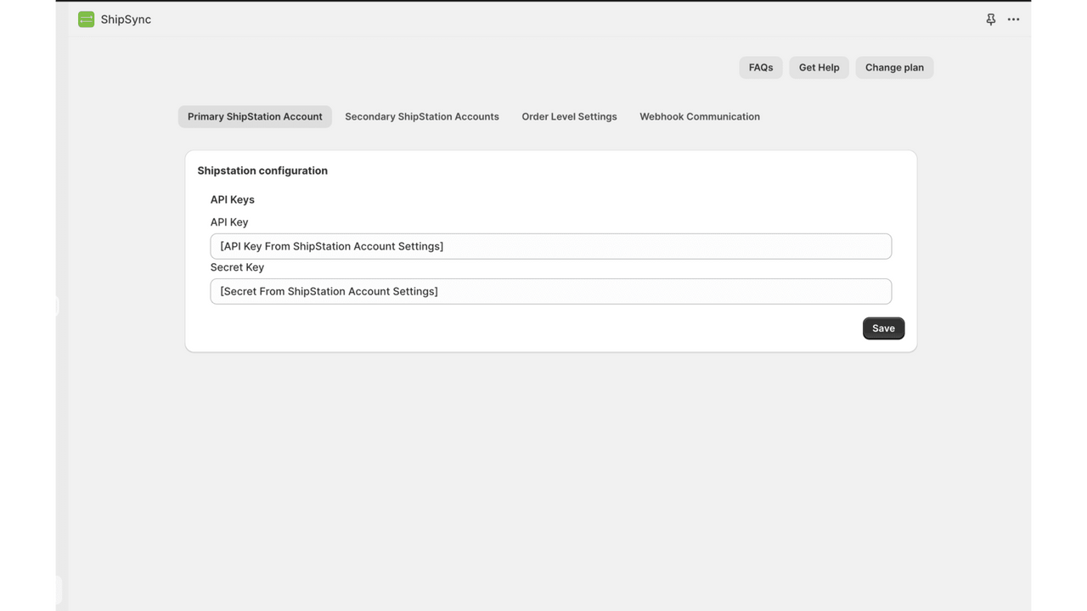1087x611 pixels.
Task: Open the three-dot more options menu
Action: click(x=1013, y=20)
